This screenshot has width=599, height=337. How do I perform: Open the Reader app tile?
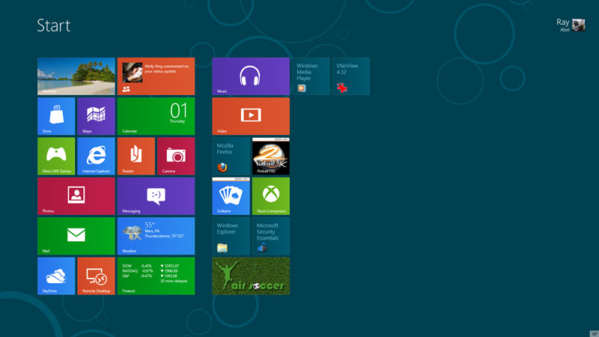click(136, 157)
